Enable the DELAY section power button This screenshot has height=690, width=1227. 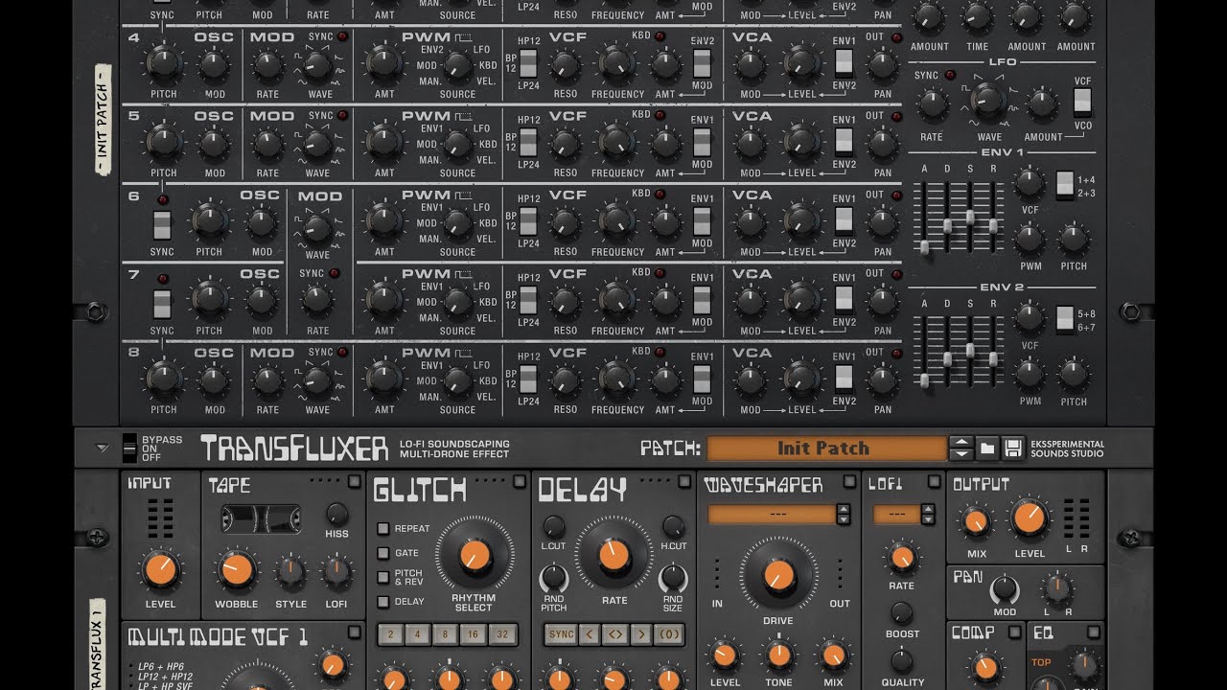click(x=684, y=482)
